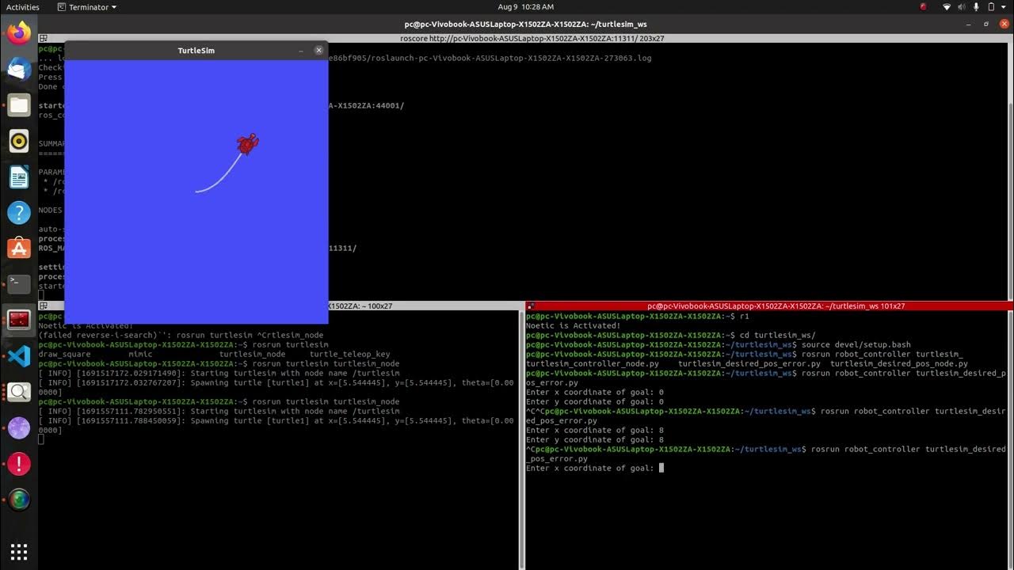Open the magnifier image viewer dock icon
Viewport: 1014px width, 570px height.
19,391
